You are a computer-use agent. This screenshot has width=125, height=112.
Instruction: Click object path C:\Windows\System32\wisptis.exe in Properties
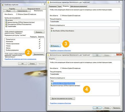(26, 14)
